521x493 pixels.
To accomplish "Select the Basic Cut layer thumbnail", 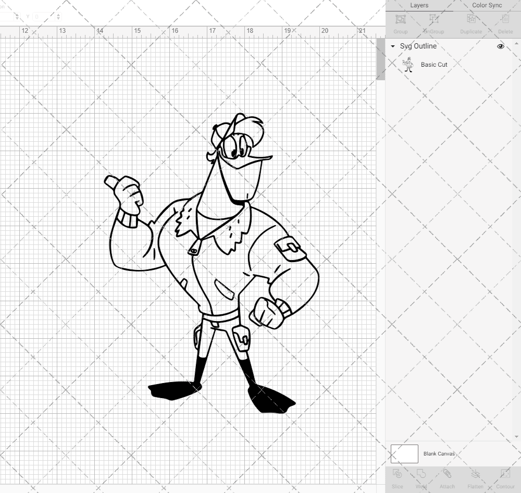I will pyautogui.click(x=408, y=65).
